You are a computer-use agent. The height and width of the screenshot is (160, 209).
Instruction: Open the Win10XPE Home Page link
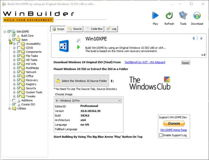tap(173, 130)
